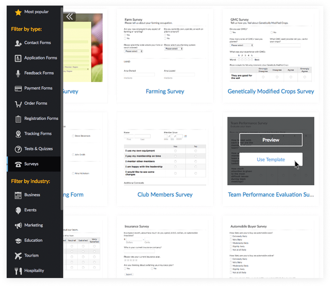Select the Contact Forms person icon
330x286 pixels.
(x=18, y=43)
